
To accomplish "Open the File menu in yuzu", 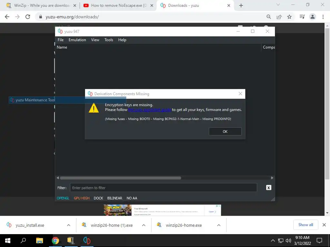I will pos(60,40).
